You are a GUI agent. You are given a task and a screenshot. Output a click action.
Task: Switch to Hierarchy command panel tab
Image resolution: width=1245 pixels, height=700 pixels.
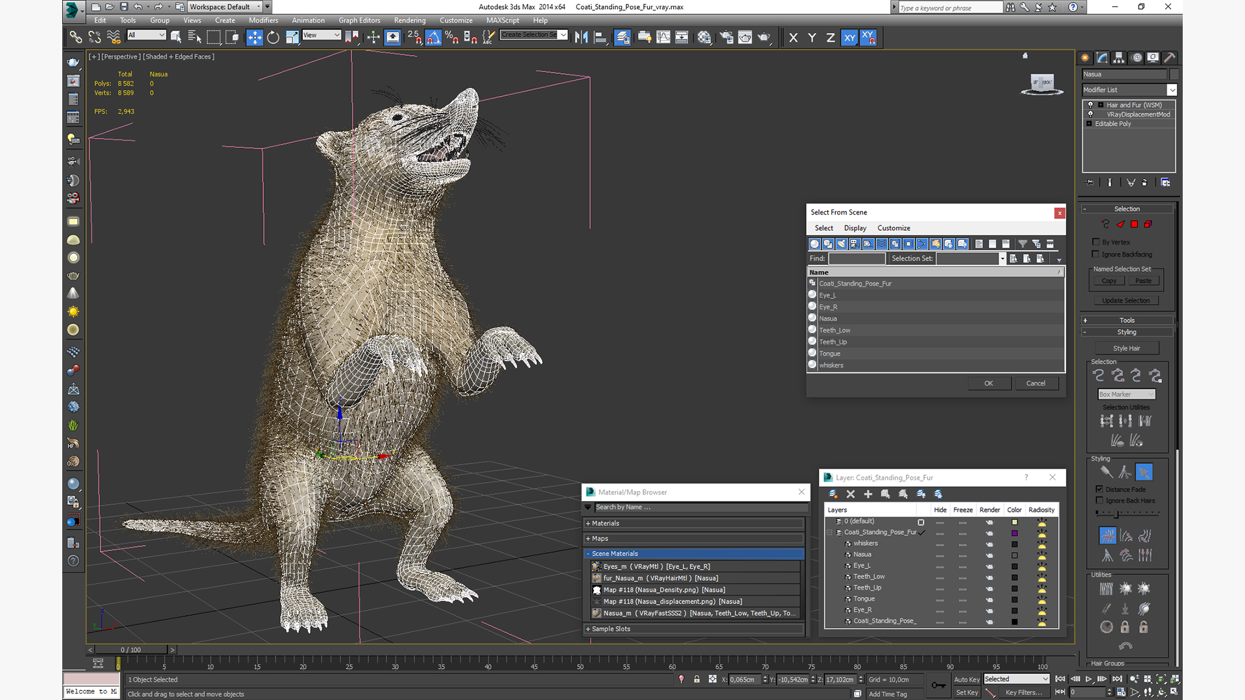(x=1119, y=58)
